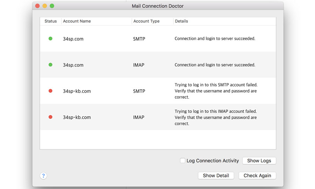
Task: Enable the Log Connection Activity checkbox
Action: click(182, 161)
